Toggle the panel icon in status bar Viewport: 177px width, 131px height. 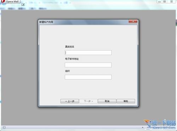tap(4, 127)
